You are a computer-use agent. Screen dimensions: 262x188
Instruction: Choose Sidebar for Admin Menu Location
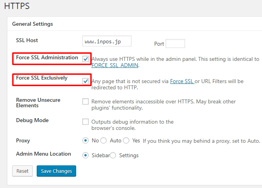[x=86, y=155]
